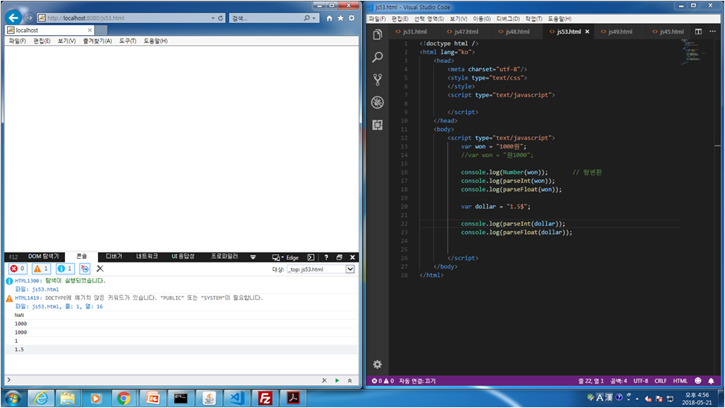Go forward in Internet Explorer
The width and height of the screenshot is (725, 408).
[29, 18]
